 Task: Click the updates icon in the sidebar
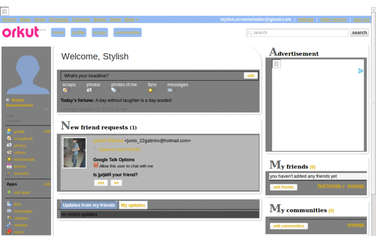(x=9, y=218)
